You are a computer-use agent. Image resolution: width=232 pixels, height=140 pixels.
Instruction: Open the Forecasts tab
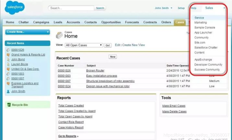(132, 22)
